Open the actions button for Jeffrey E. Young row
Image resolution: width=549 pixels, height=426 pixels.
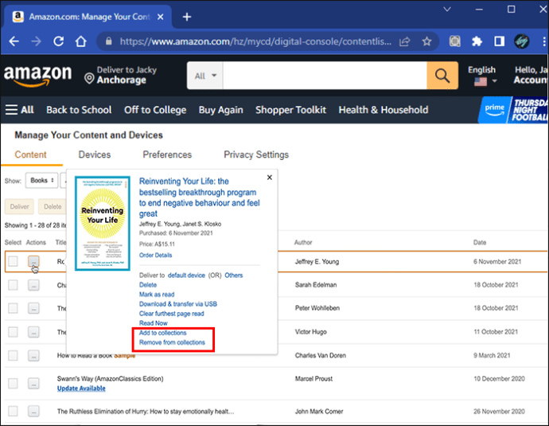point(33,261)
